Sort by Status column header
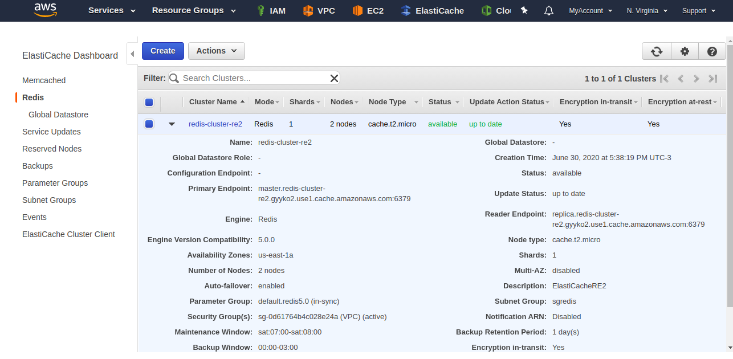 pos(443,102)
